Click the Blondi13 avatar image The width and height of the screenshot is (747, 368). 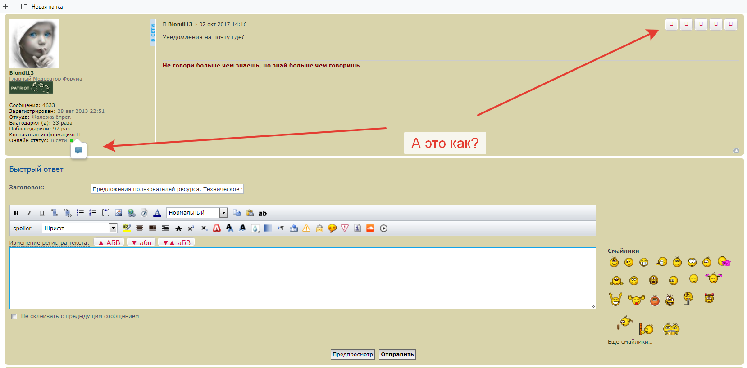pyautogui.click(x=34, y=44)
